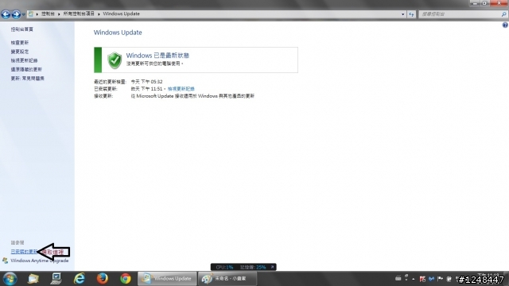Click the green shield status icon
509x286 pixels.
click(115, 60)
